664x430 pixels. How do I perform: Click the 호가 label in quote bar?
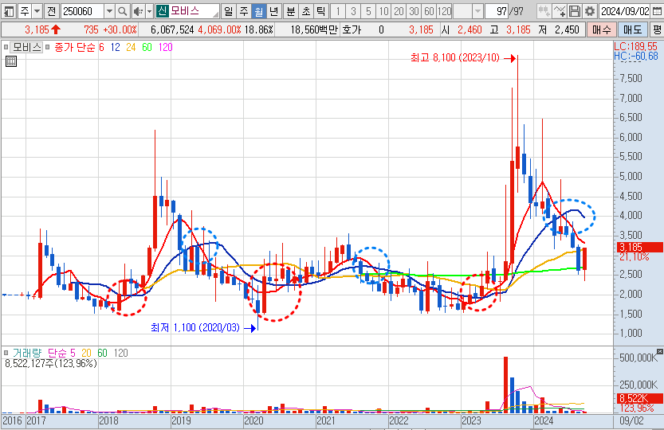352,29
